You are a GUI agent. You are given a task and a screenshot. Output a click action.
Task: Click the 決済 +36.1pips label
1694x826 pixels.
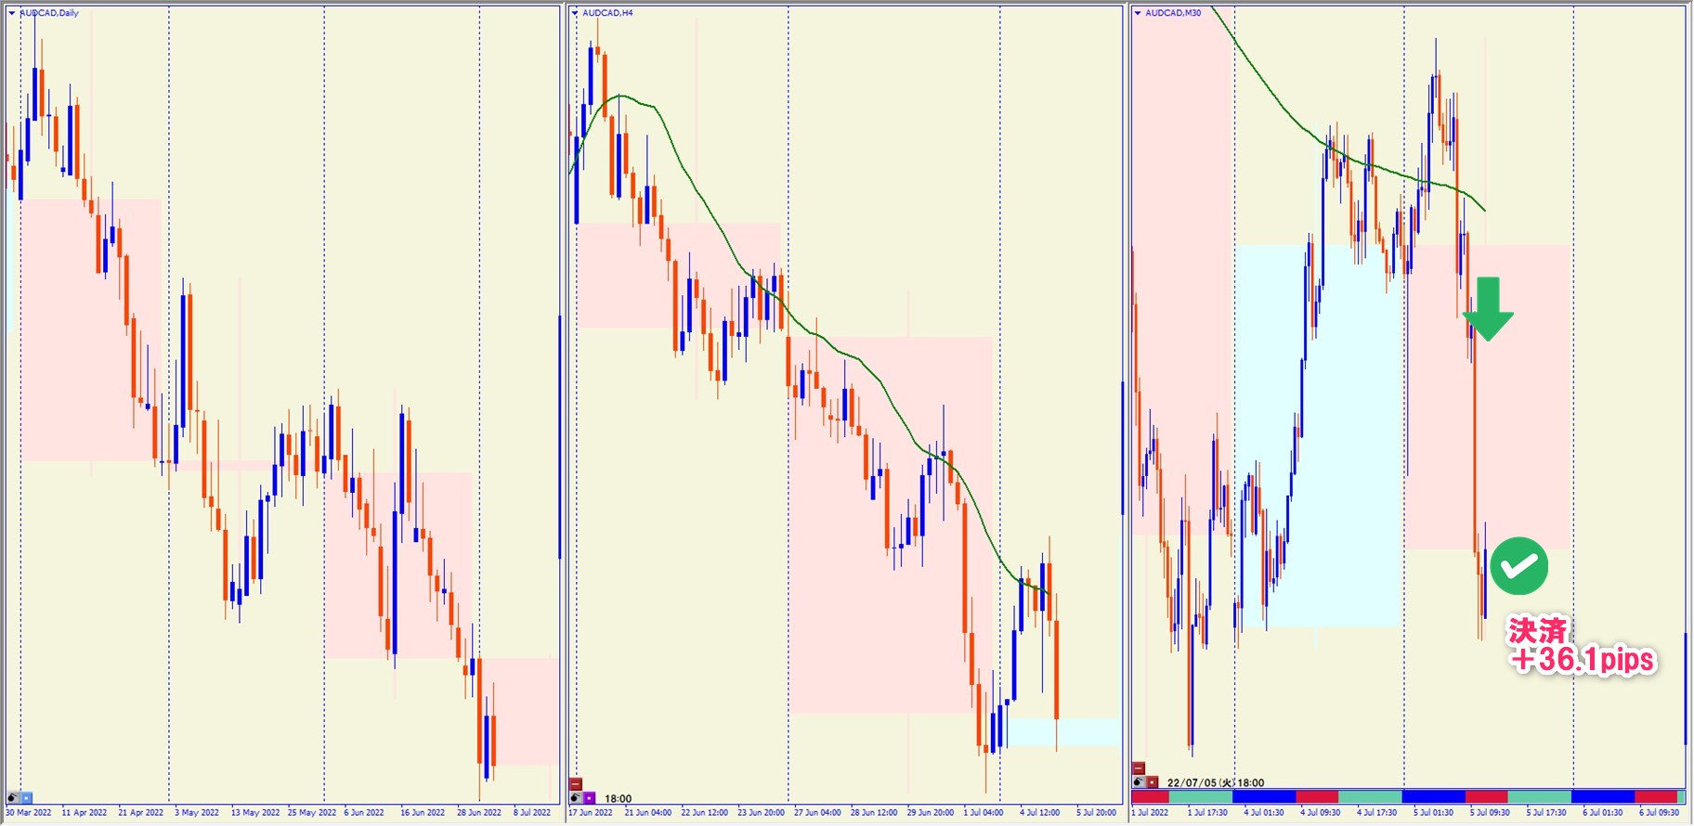(x=1580, y=646)
